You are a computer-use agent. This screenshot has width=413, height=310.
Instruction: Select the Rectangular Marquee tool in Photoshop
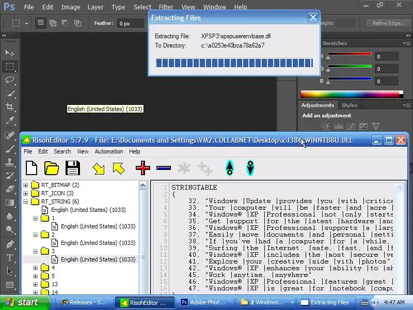tap(10, 67)
